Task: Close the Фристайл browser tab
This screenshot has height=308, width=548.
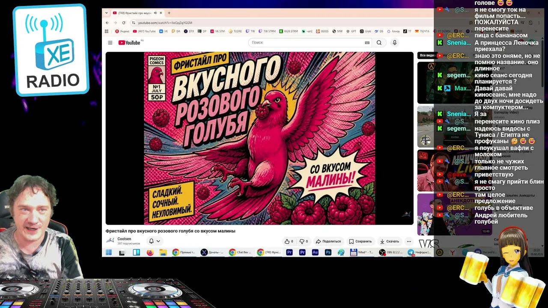Action: pos(161,13)
